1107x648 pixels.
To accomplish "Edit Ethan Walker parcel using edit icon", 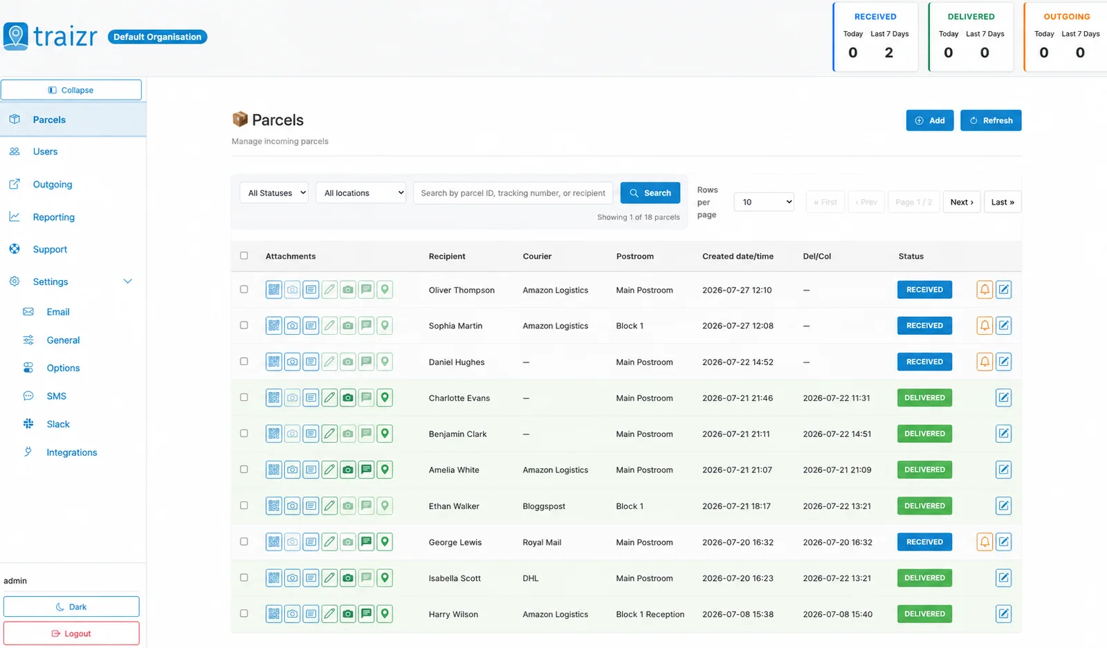I will [x=1004, y=506].
